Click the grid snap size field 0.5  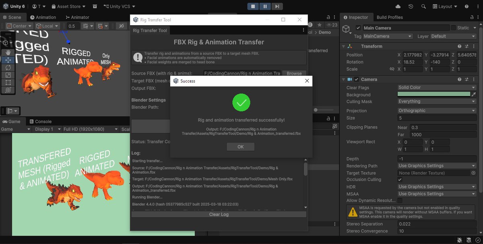pyautogui.click(x=72, y=26)
